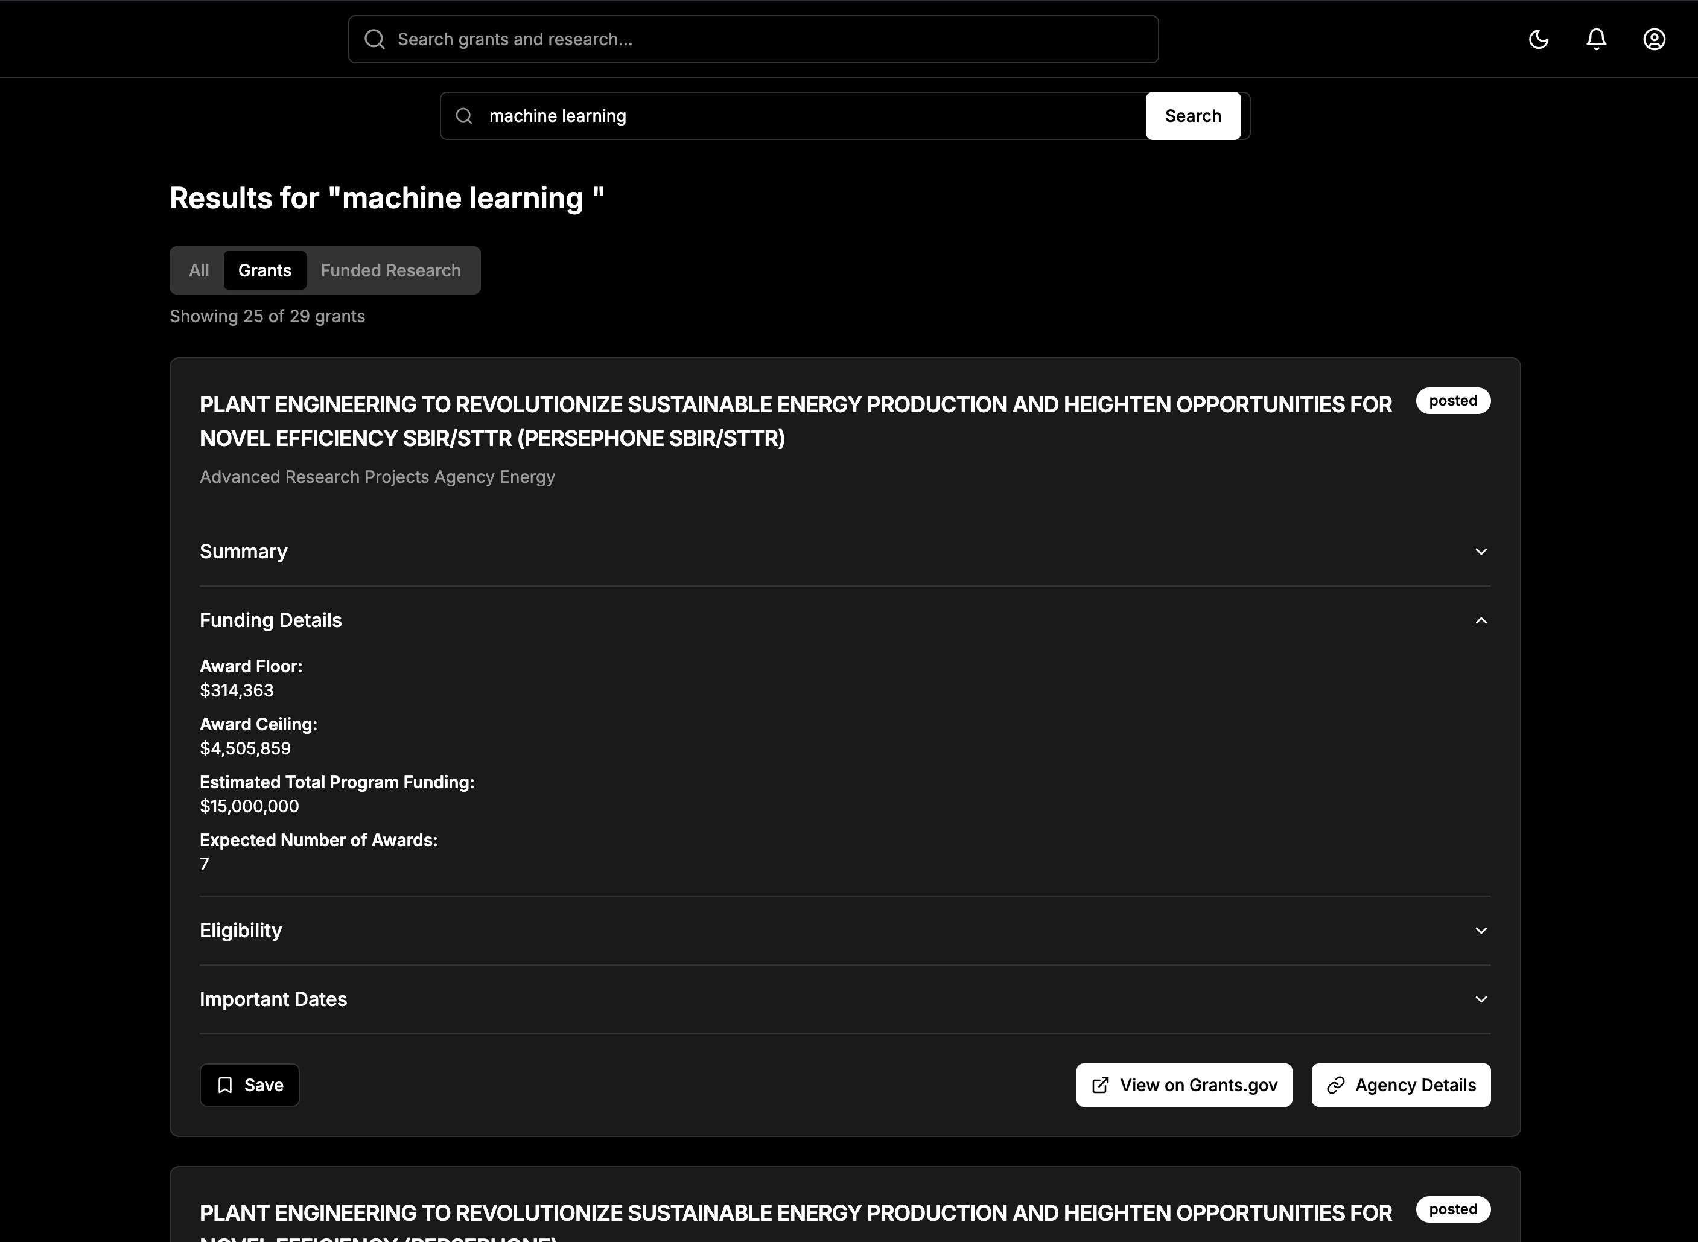Screen dimensions: 1698x1242
Task: Expand the Eligibility section
Action: coord(1480,931)
